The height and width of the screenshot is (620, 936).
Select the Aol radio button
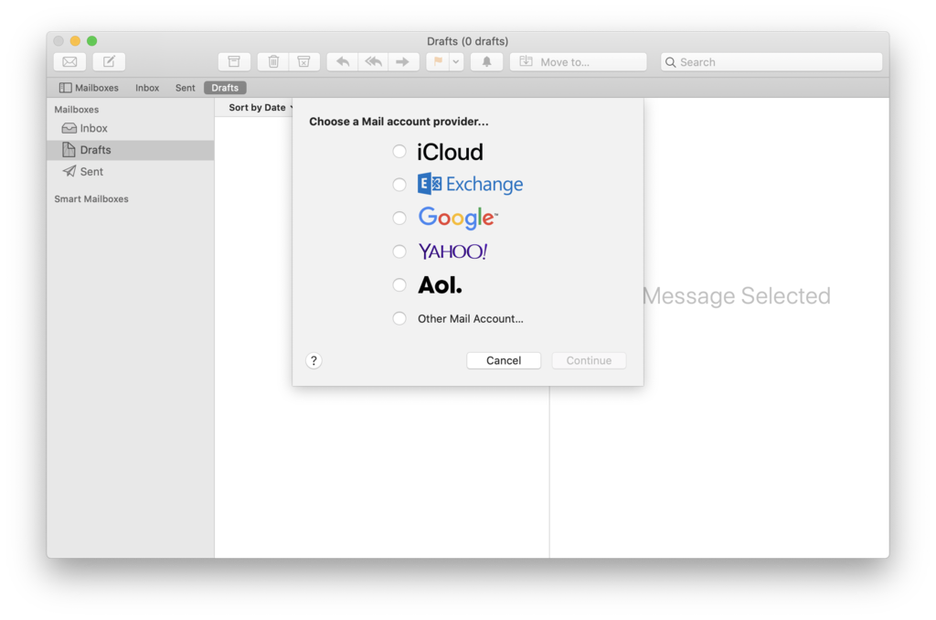(399, 285)
